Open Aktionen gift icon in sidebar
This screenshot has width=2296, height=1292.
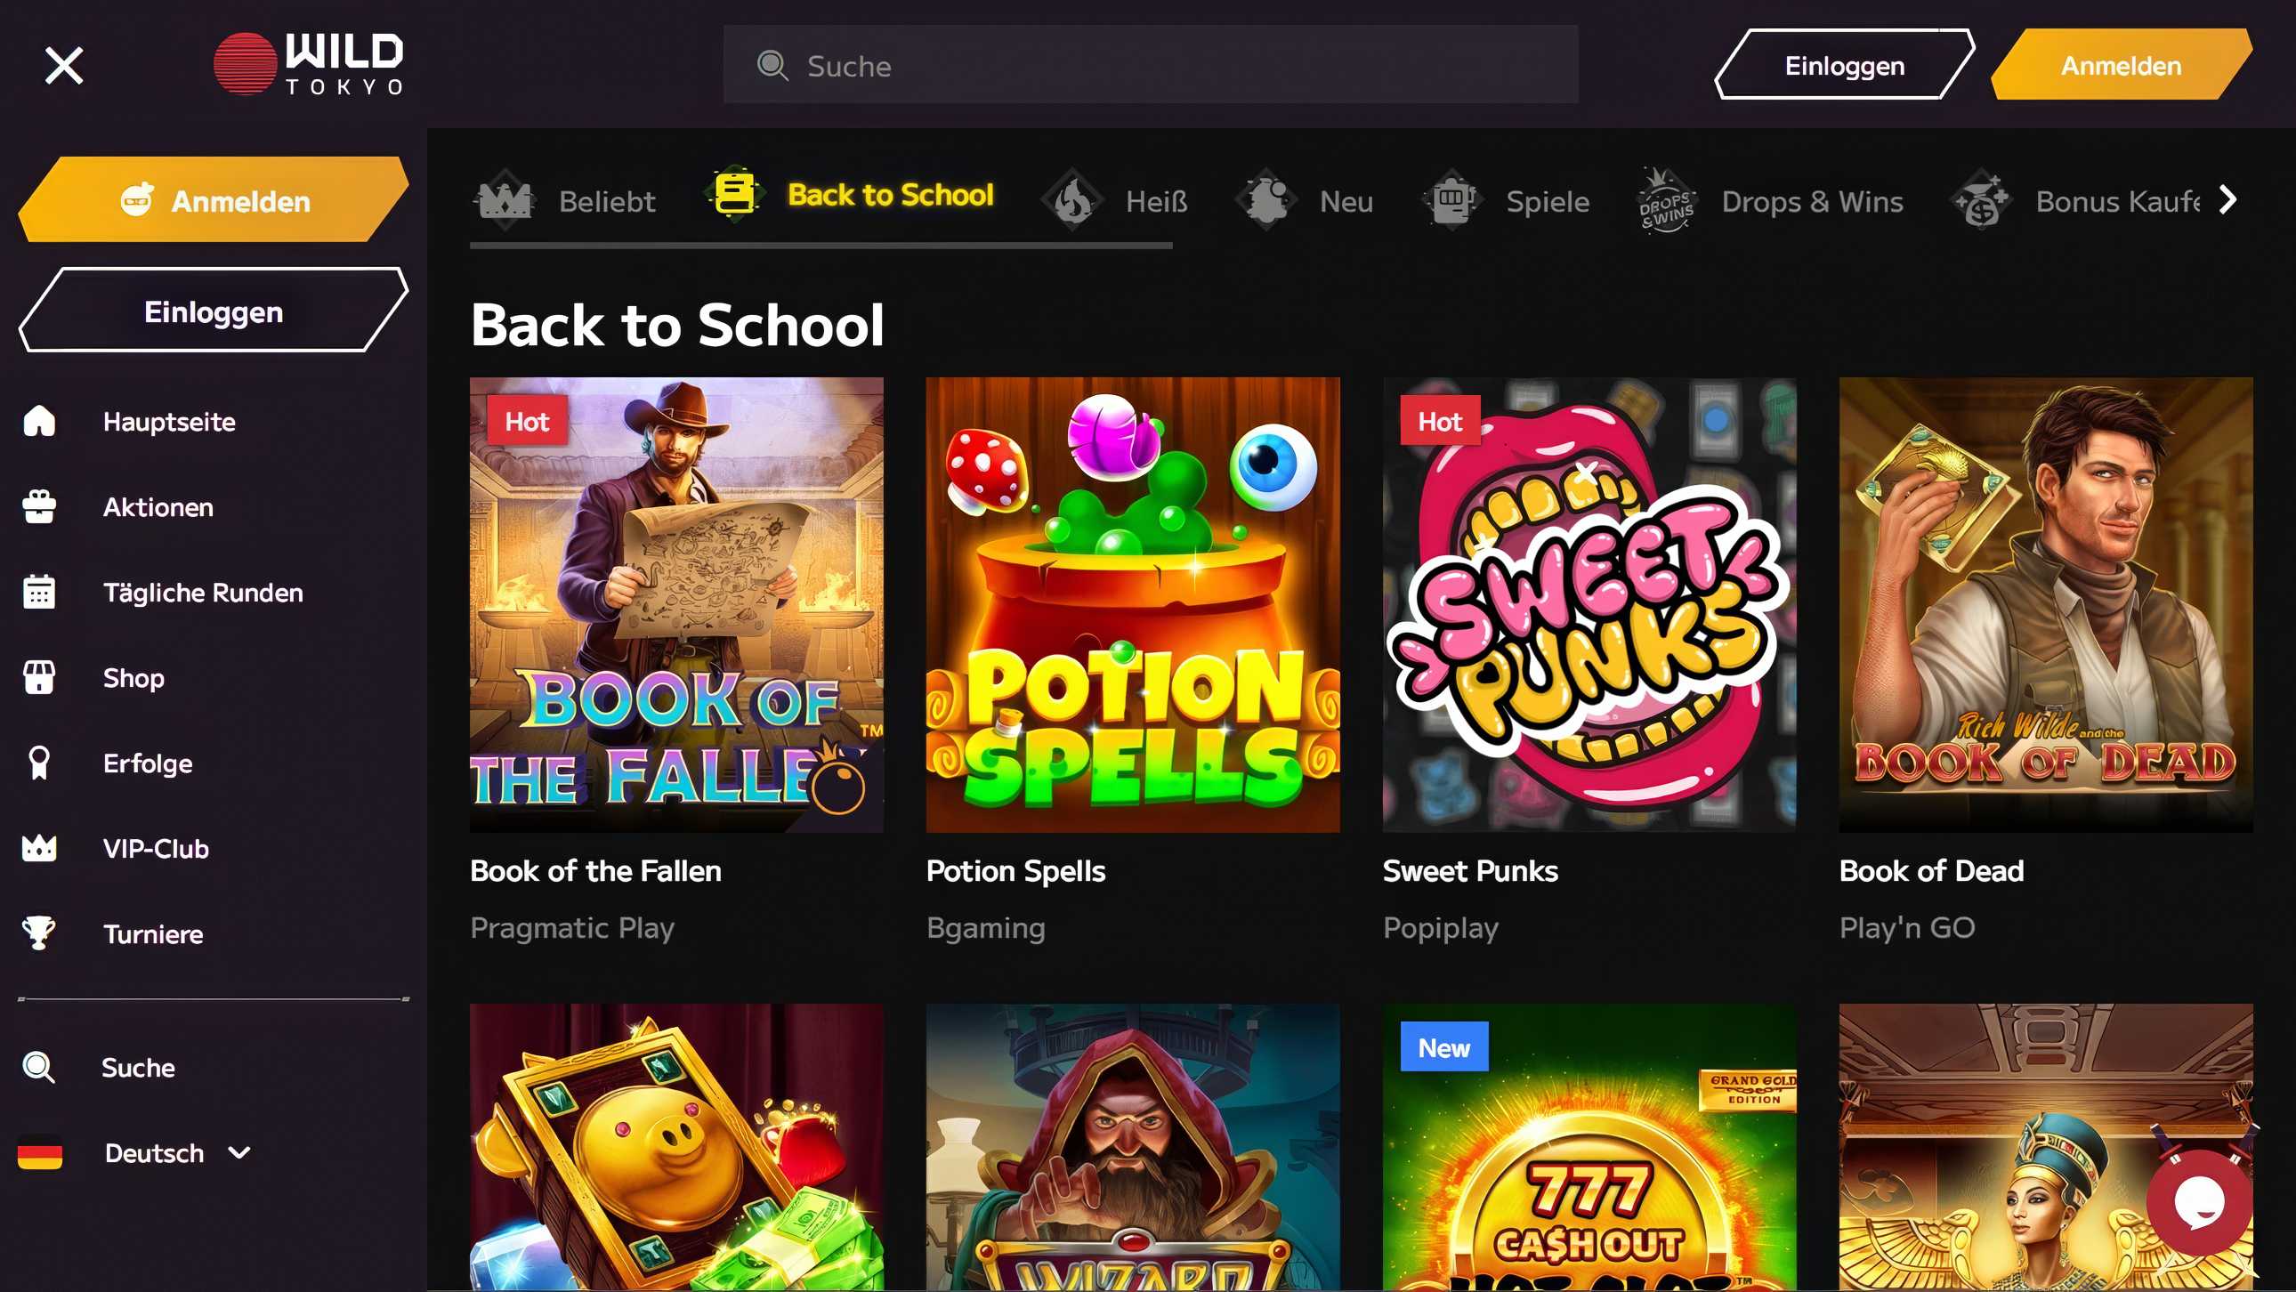point(39,507)
